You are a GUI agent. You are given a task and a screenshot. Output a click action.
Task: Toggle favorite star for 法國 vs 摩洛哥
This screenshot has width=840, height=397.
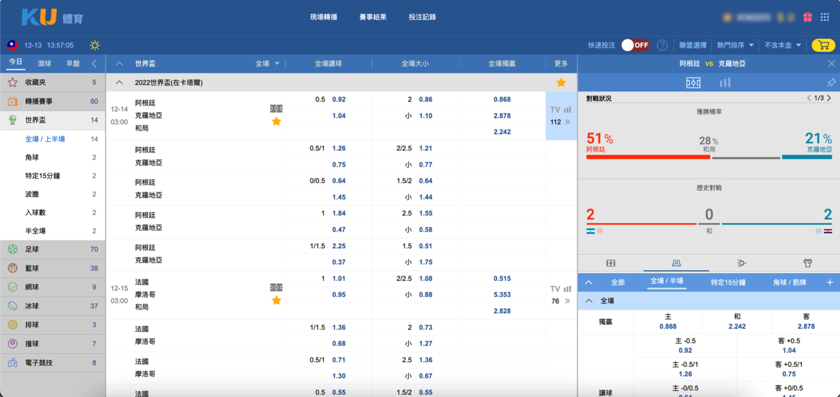(276, 301)
